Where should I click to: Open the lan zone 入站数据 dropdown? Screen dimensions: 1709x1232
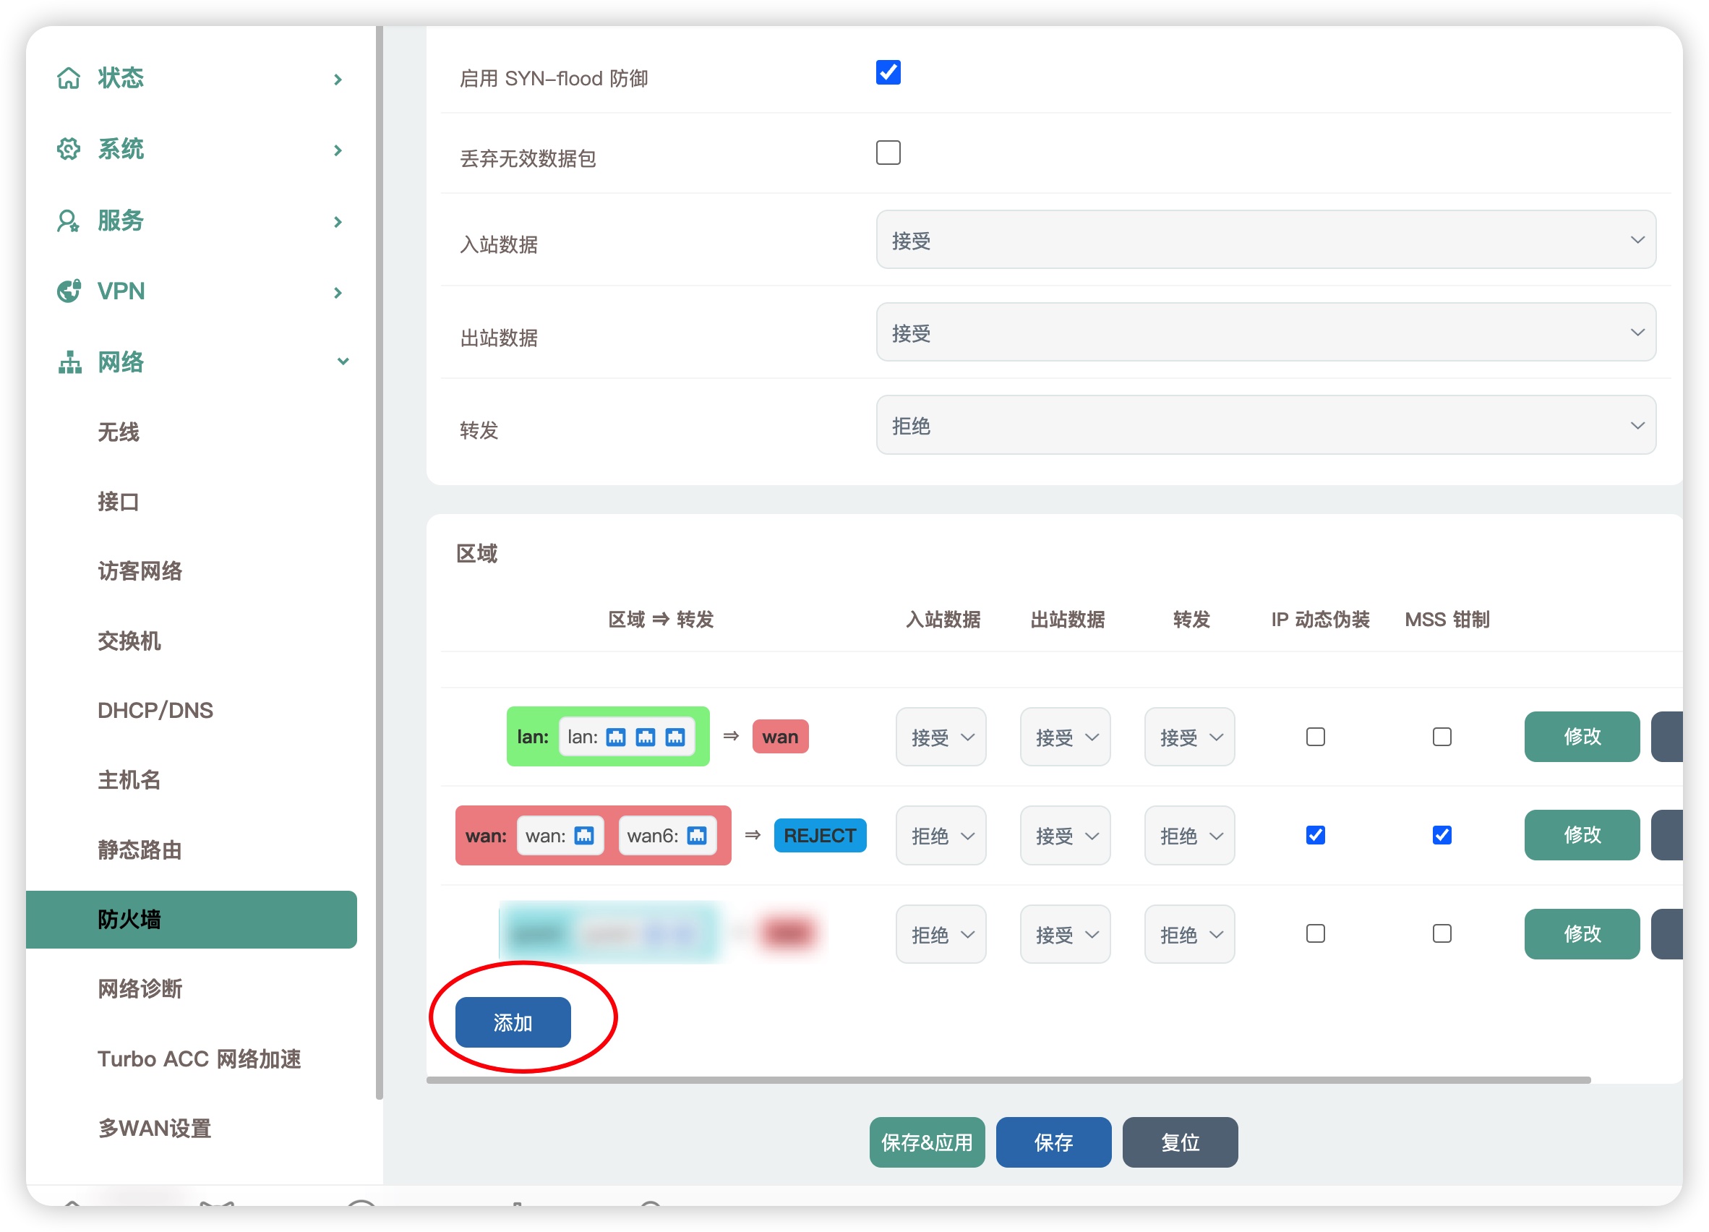941,737
